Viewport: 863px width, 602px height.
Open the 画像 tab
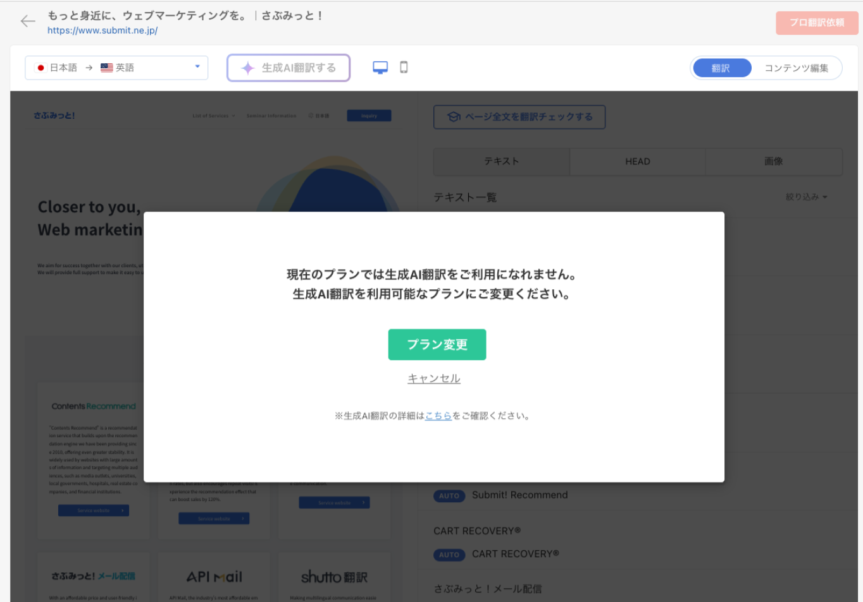pyautogui.click(x=774, y=161)
